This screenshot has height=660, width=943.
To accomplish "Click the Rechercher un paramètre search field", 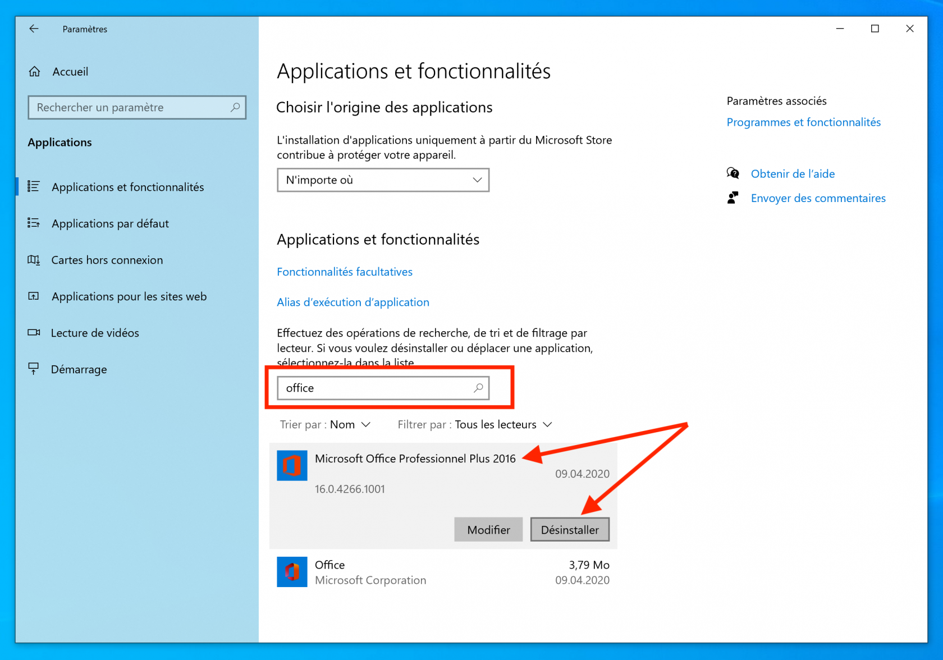I will (x=129, y=107).
